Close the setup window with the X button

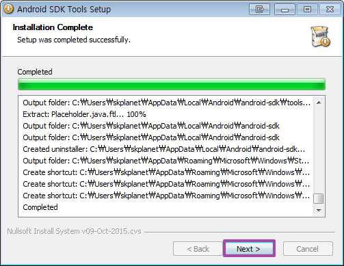(330, 10)
